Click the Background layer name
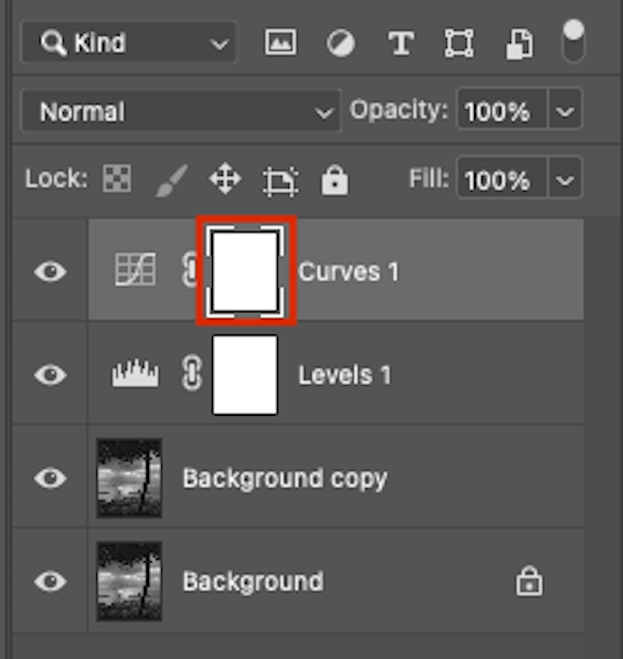 (254, 582)
